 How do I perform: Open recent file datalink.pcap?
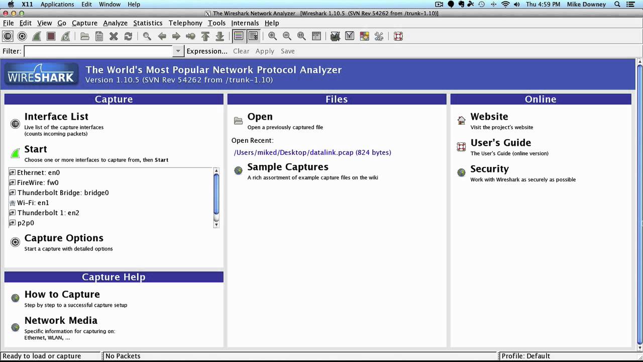tap(312, 152)
